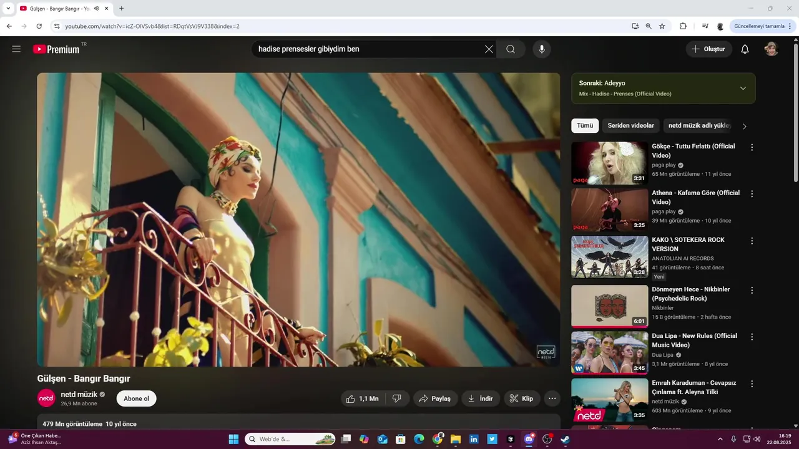
Task: Open KAKO \ SOTEKERA ROCK VERSION title
Action: coord(689,244)
